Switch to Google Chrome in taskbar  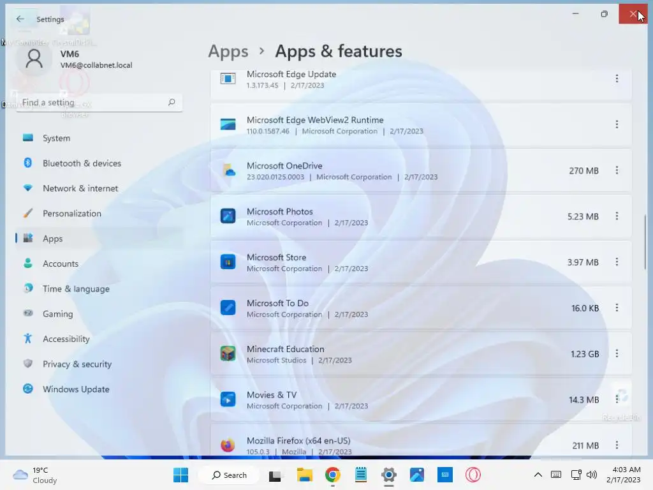click(332, 475)
